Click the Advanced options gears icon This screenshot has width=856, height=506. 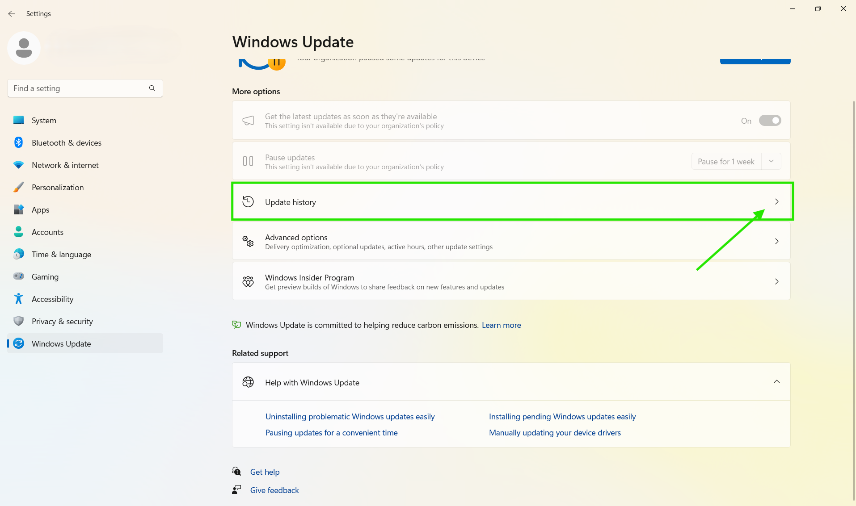point(248,242)
